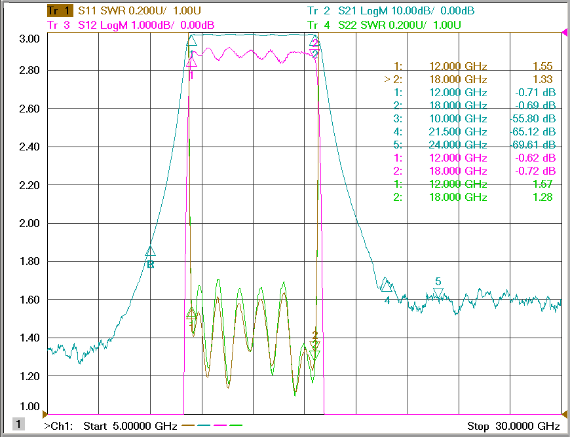The width and height of the screenshot is (570, 437).
Task: Click marker 4 triangle at 21.5 GHz
Action: pyautogui.click(x=387, y=287)
